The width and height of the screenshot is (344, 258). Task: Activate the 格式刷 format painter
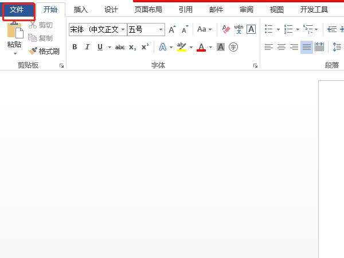44,51
